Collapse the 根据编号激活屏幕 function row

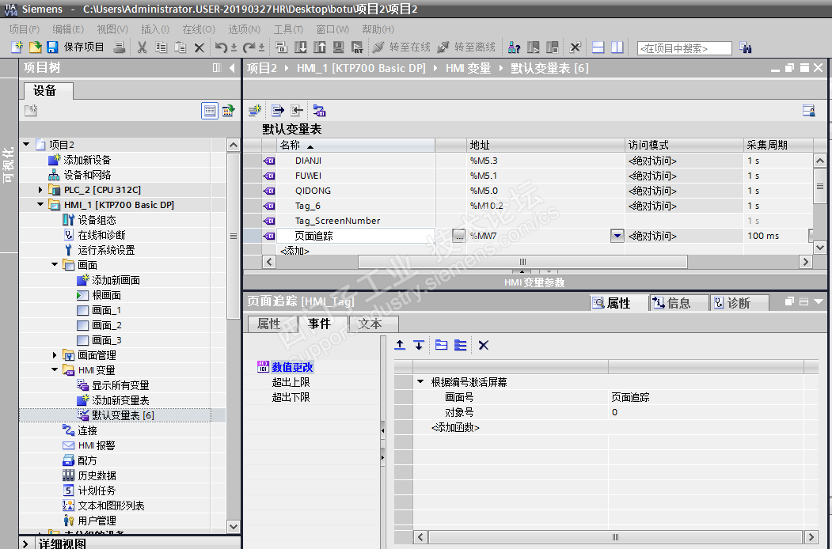pyautogui.click(x=420, y=382)
